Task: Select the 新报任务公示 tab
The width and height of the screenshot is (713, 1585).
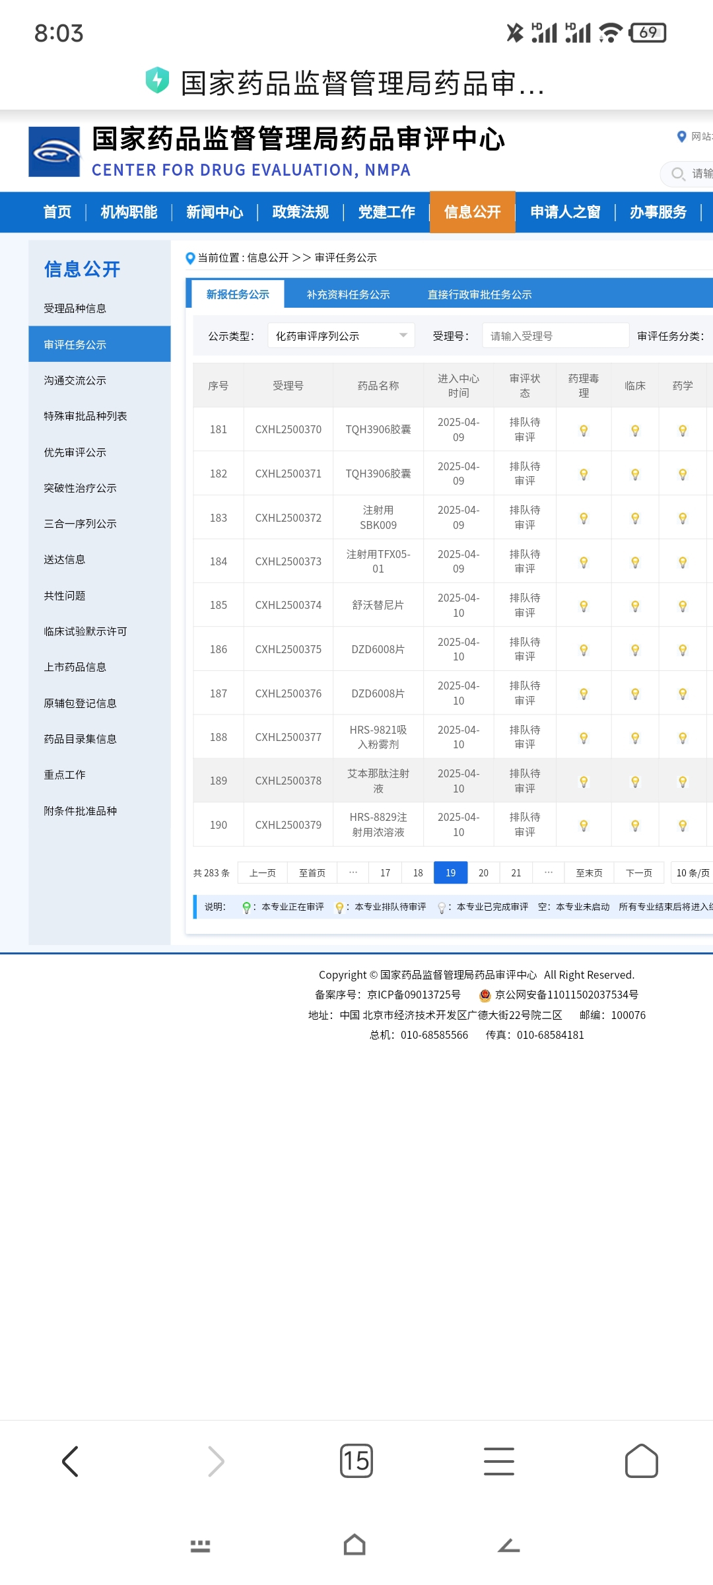Action: click(238, 295)
